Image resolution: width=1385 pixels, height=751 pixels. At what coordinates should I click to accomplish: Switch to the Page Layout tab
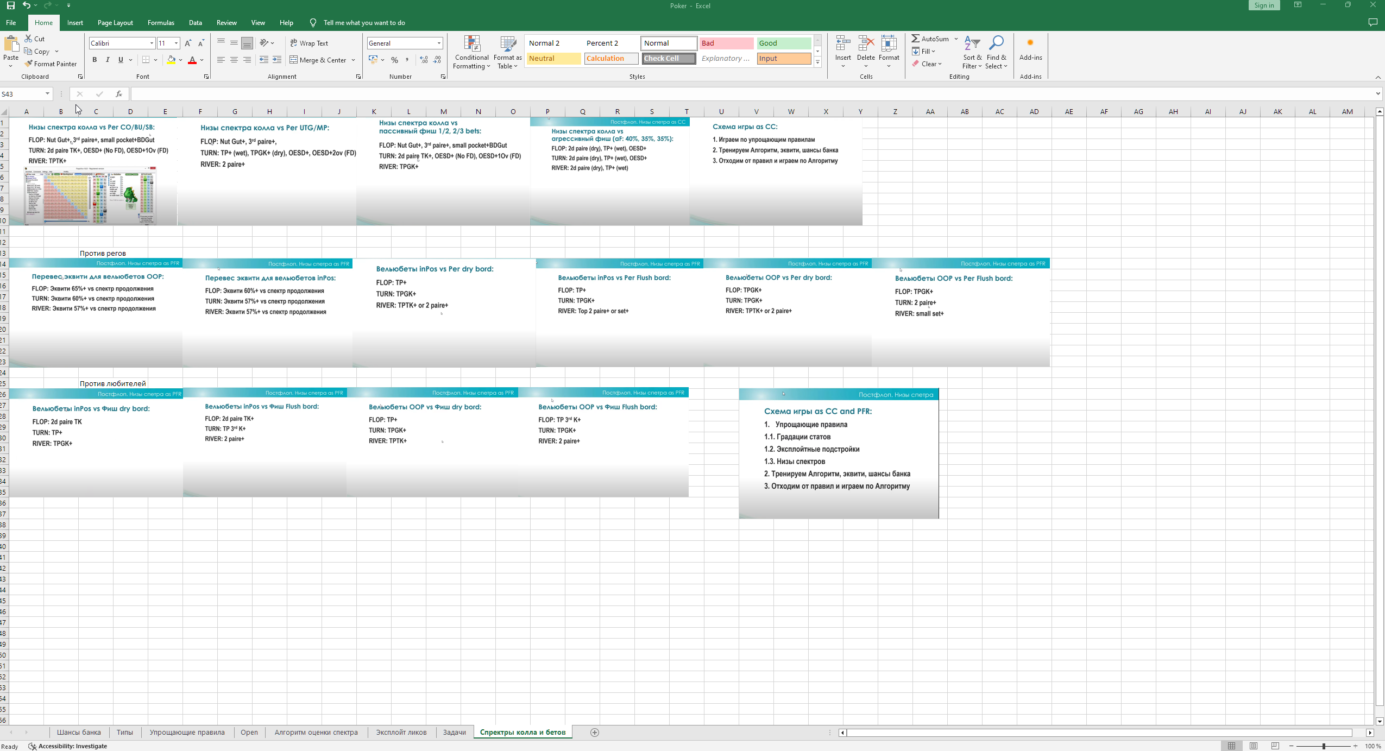tap(115, 23)
